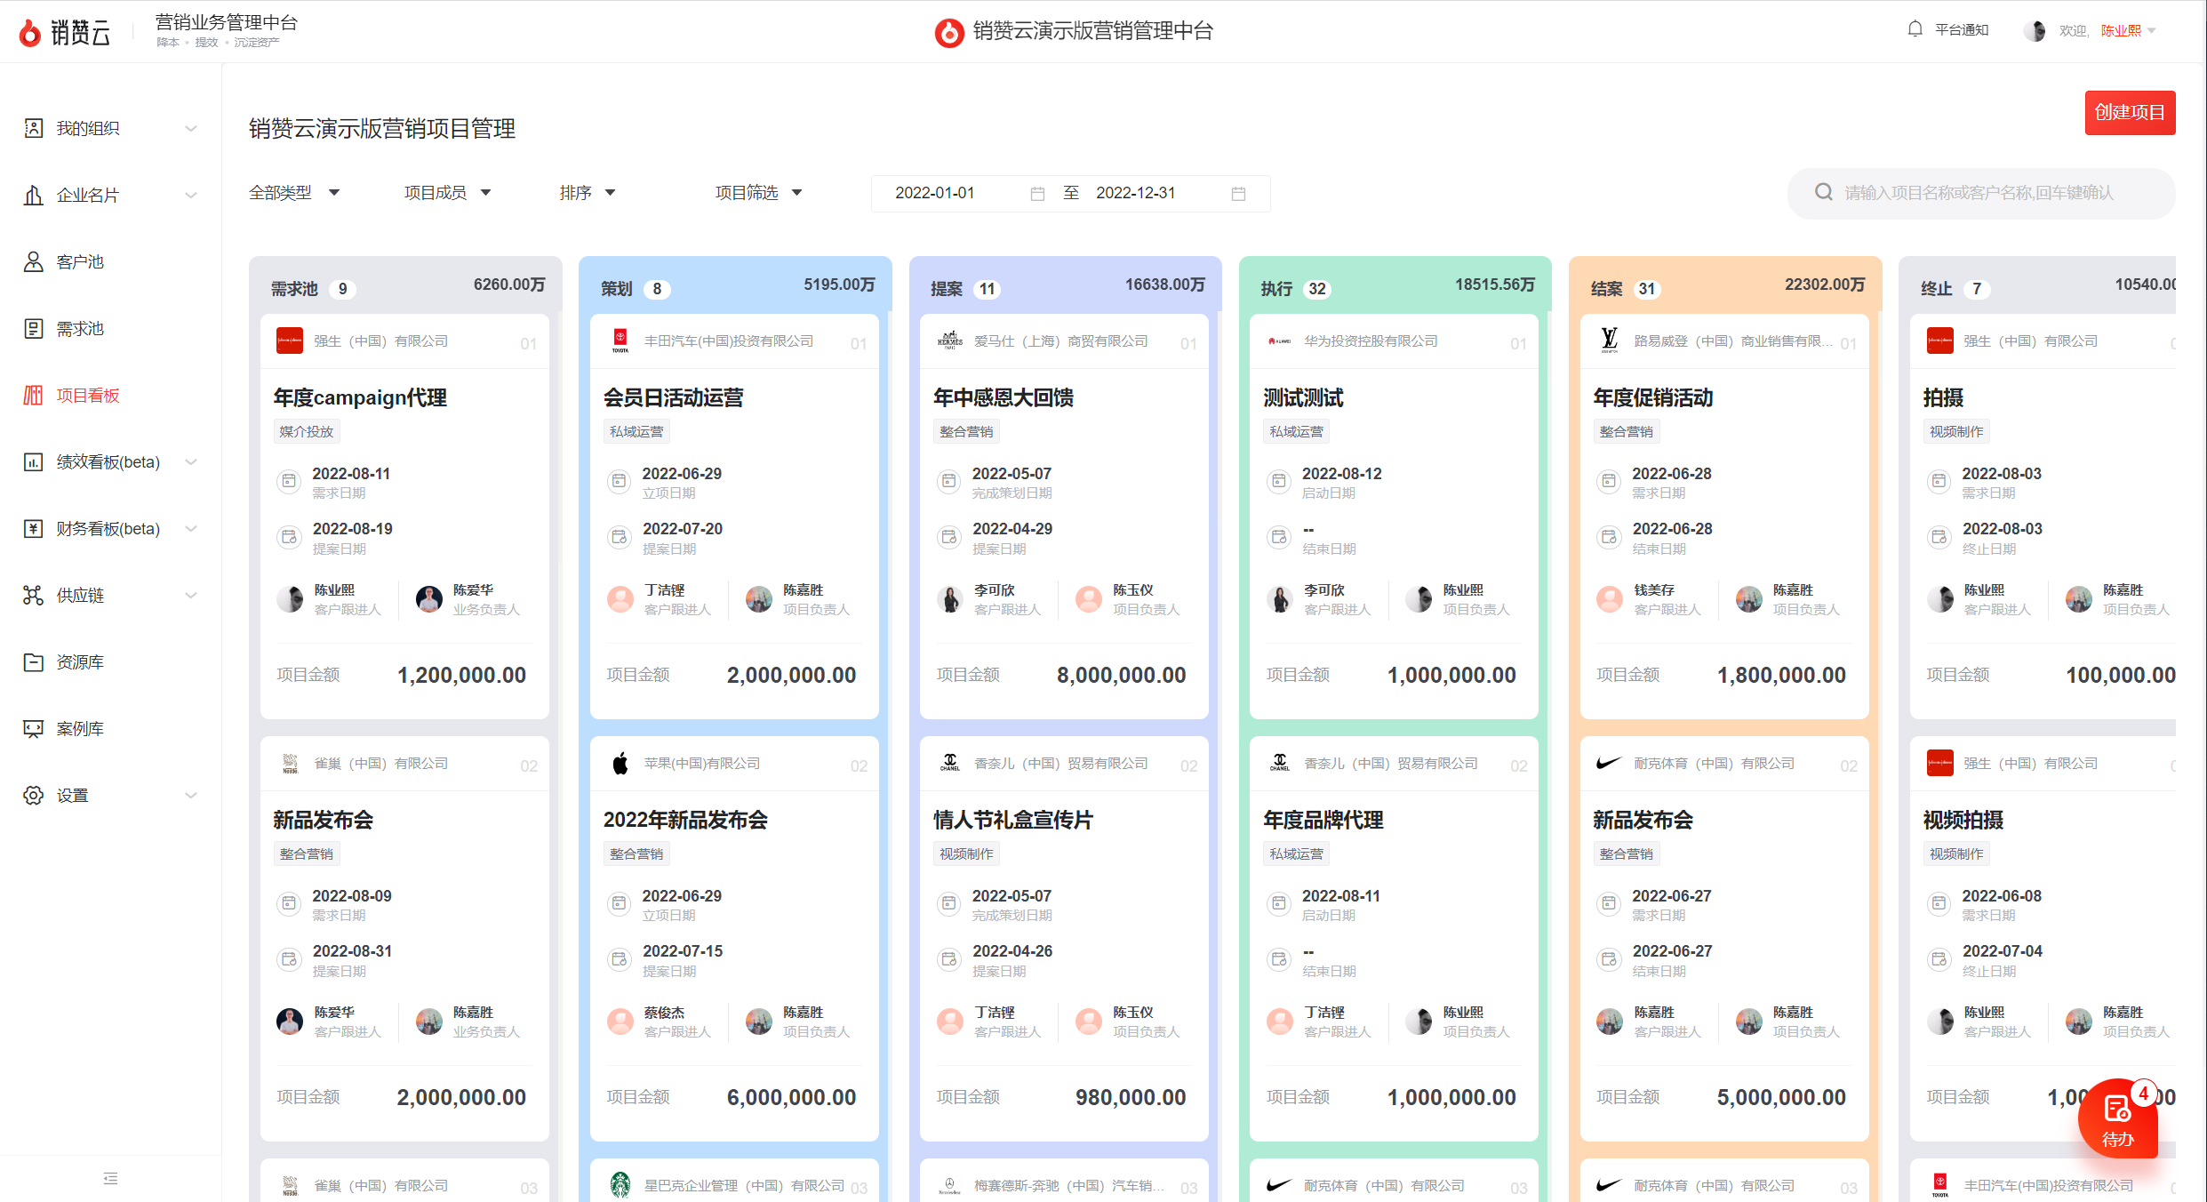The width and height of the screenshot is (2207, 1202).
Task: Click the 企业名片 sidebar icon
Action: click(x=33, y=195)
